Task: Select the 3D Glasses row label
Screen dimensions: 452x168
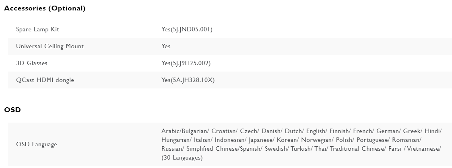Action: click(32, 63)
